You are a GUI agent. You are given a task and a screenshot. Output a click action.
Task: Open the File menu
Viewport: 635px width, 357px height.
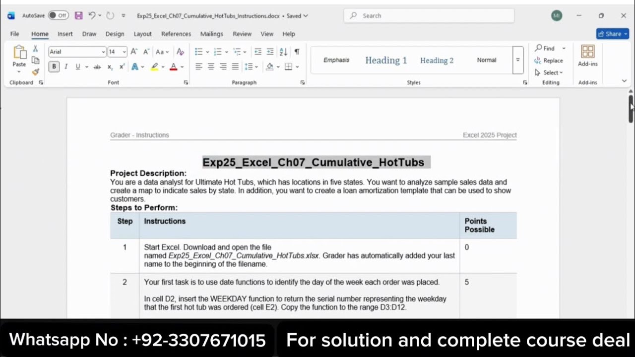point(15,34)
